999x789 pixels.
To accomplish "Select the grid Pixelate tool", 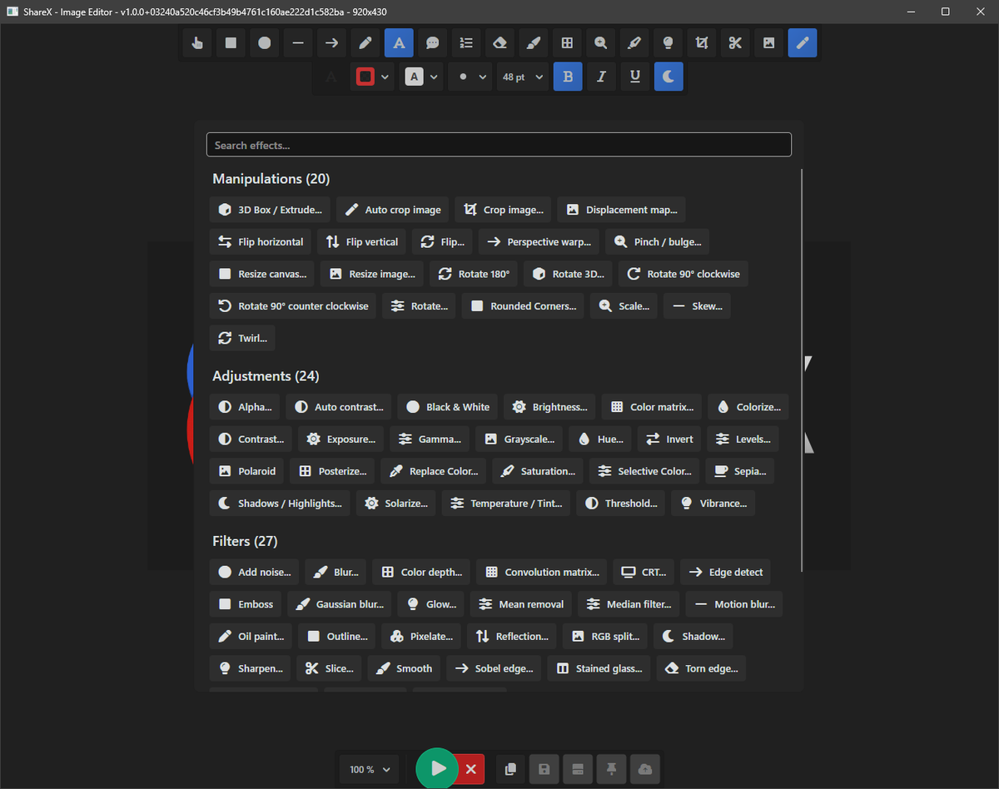I will coord(567,42).
